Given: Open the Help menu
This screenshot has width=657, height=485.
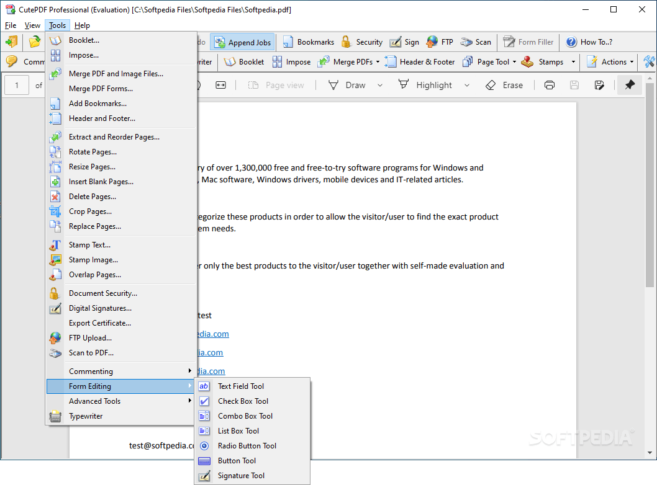Looking at the screenshot, I should pyautogui.click(x=82, y=25).
